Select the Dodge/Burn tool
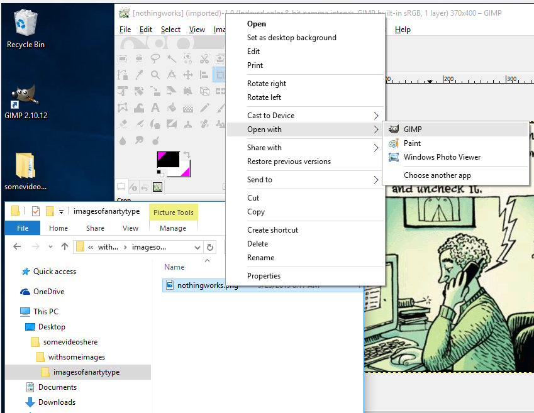Screen dimensions: 534x413 [x=155, y=141]
